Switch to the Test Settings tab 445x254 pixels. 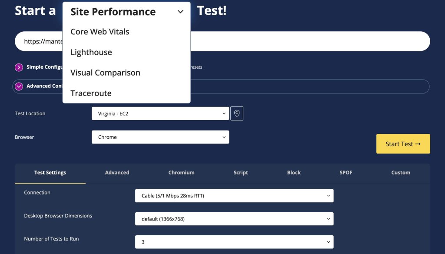point(50,173)
